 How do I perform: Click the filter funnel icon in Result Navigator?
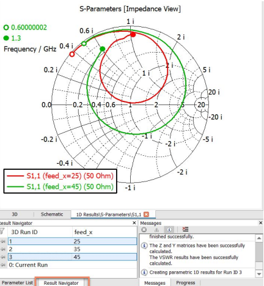click(2, 232)
